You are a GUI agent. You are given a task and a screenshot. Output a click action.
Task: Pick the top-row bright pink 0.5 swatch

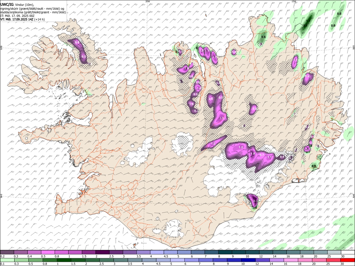[x=48, y=252]
